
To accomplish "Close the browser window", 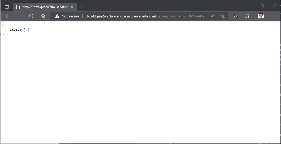I will pos(274,6).
